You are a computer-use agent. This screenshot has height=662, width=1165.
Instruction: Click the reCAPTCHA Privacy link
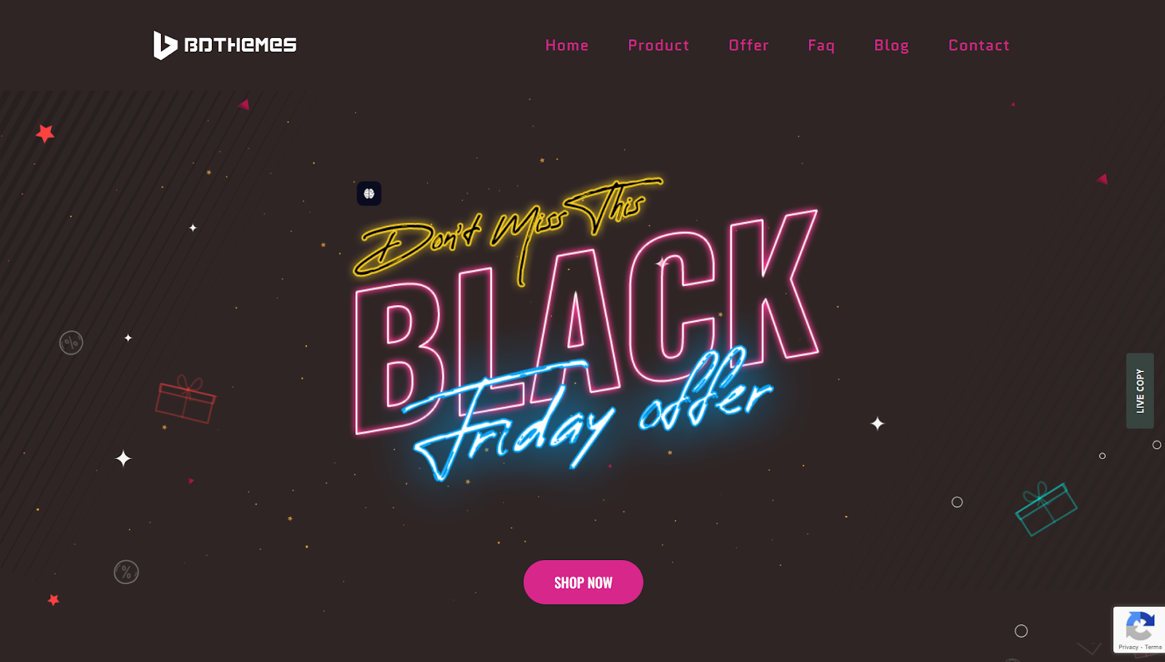point(1128,647)
